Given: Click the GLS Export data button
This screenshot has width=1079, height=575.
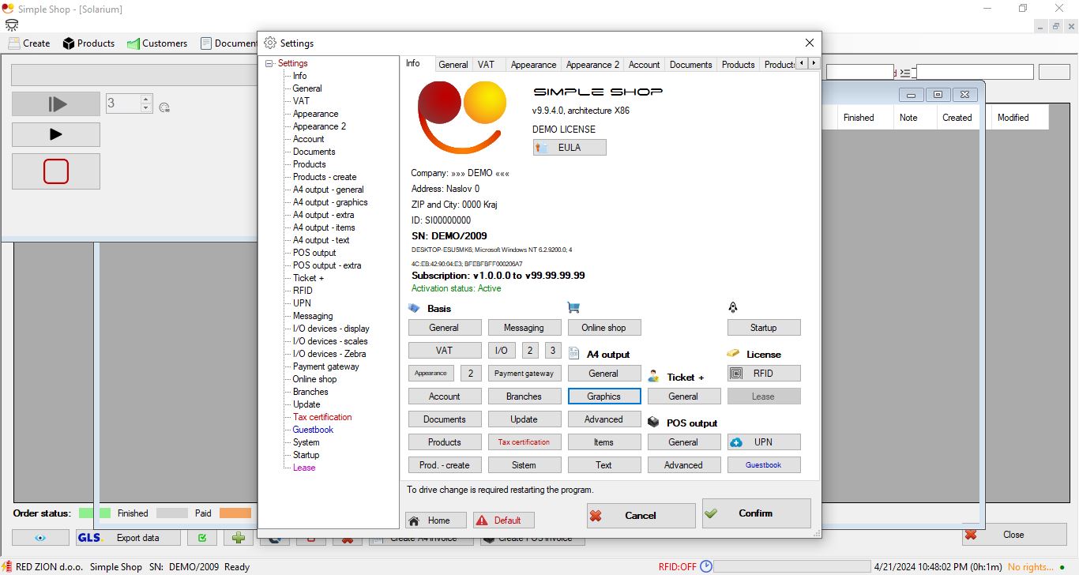Looking at the screenshot, I should point(128,538).
